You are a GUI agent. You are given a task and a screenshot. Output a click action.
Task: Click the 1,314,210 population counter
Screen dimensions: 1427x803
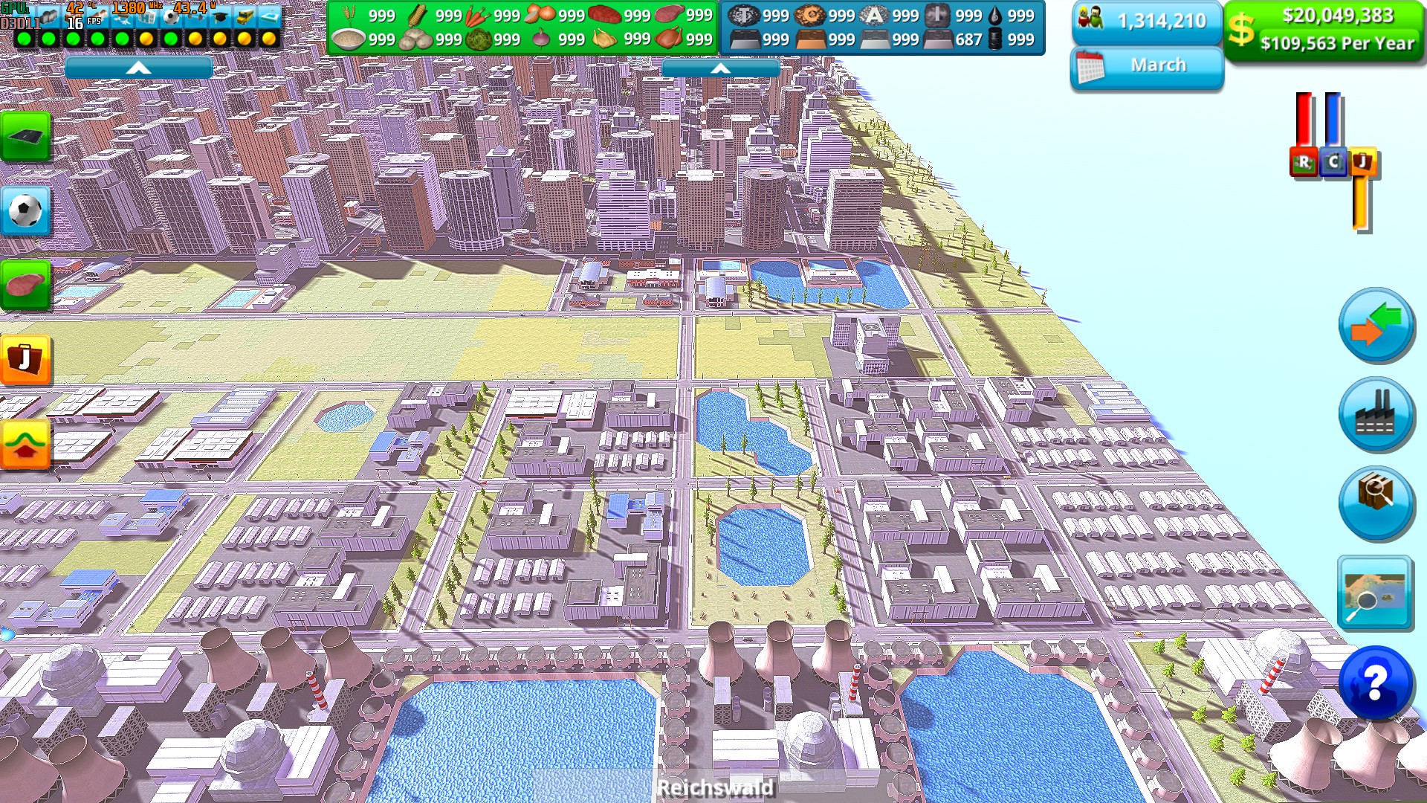coord(1147,21)
